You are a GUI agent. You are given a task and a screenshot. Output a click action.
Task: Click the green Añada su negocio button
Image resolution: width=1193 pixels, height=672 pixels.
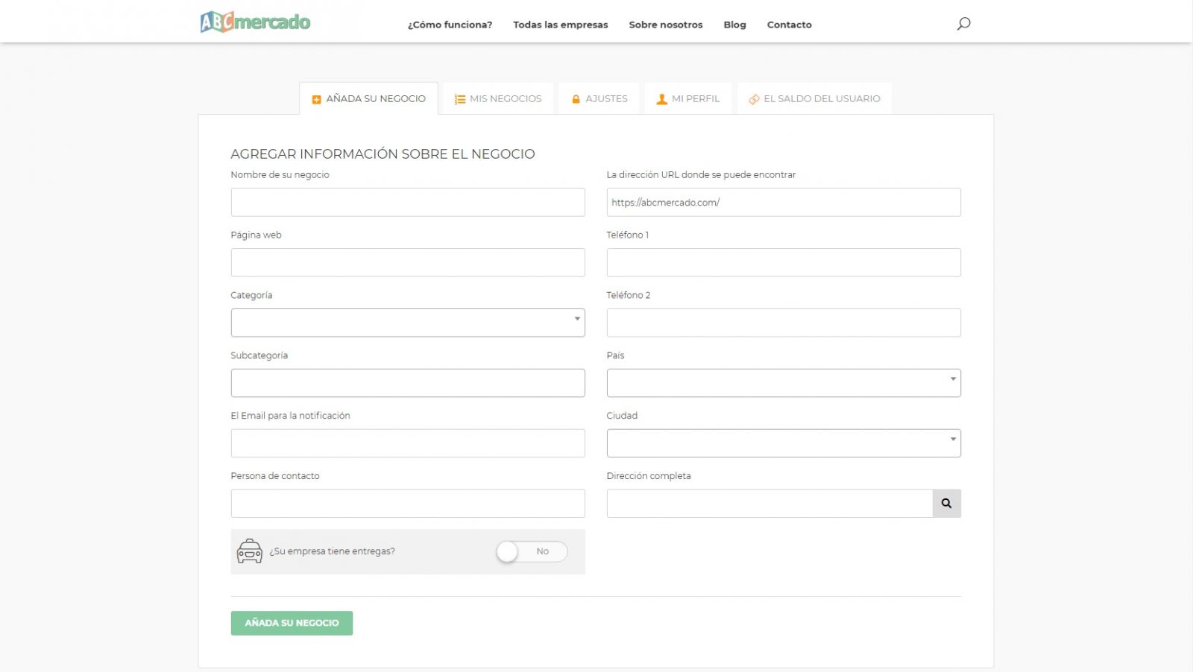pyautogui.click(x=292, y=623)
